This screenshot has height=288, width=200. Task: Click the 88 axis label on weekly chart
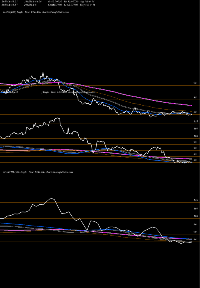click(195, 154)
